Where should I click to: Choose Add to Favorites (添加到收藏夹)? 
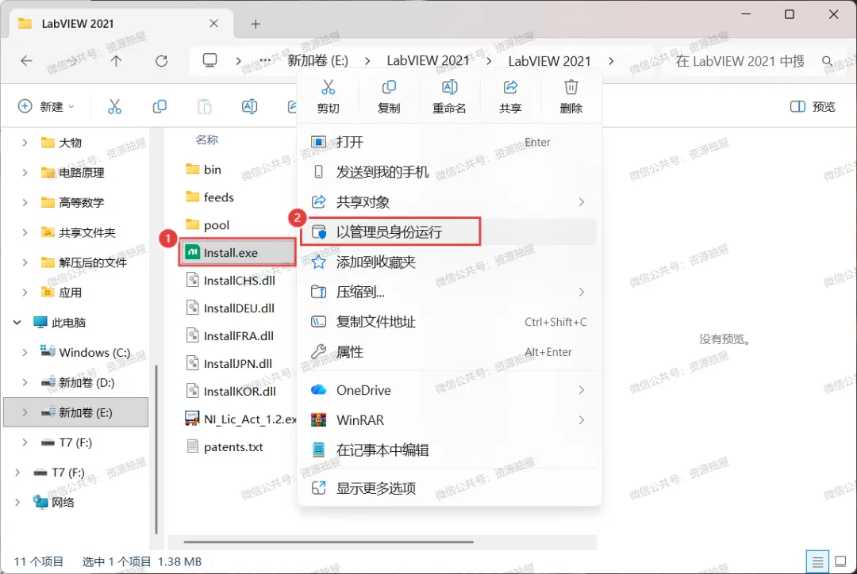pyautogui.click(x=448, y=262)
